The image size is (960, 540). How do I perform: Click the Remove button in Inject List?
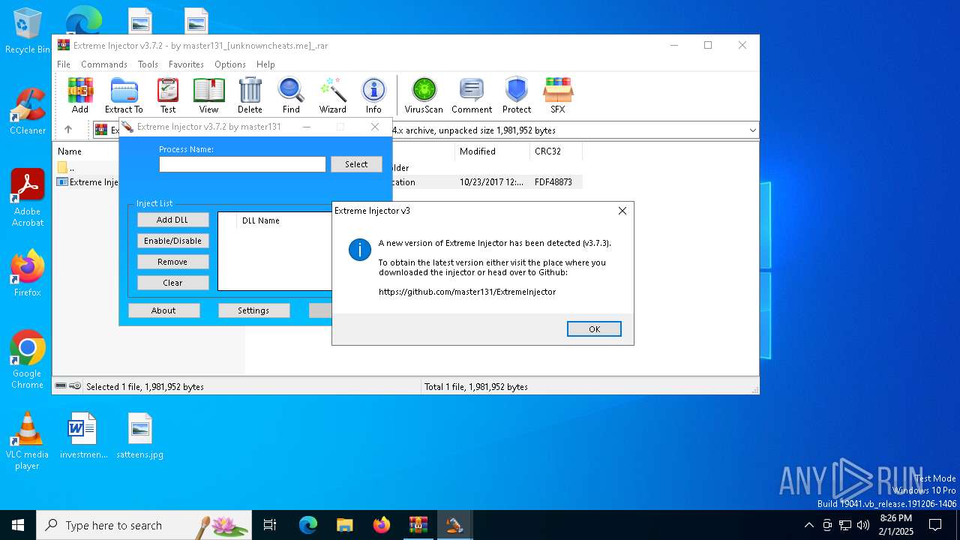click(x=172, y=262)
